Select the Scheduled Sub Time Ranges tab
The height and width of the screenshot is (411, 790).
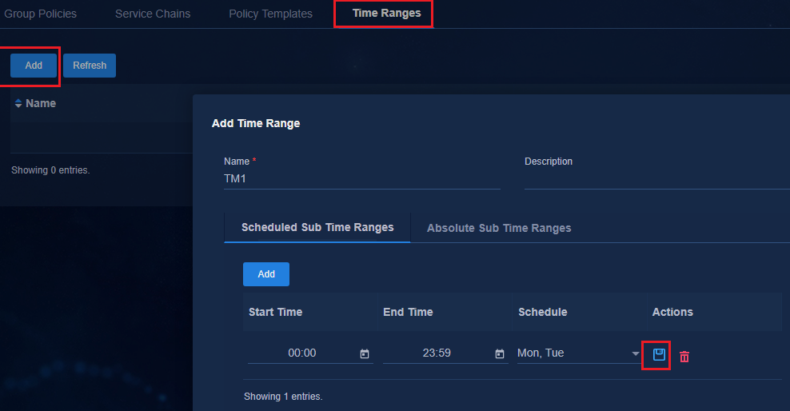(317, 228)
